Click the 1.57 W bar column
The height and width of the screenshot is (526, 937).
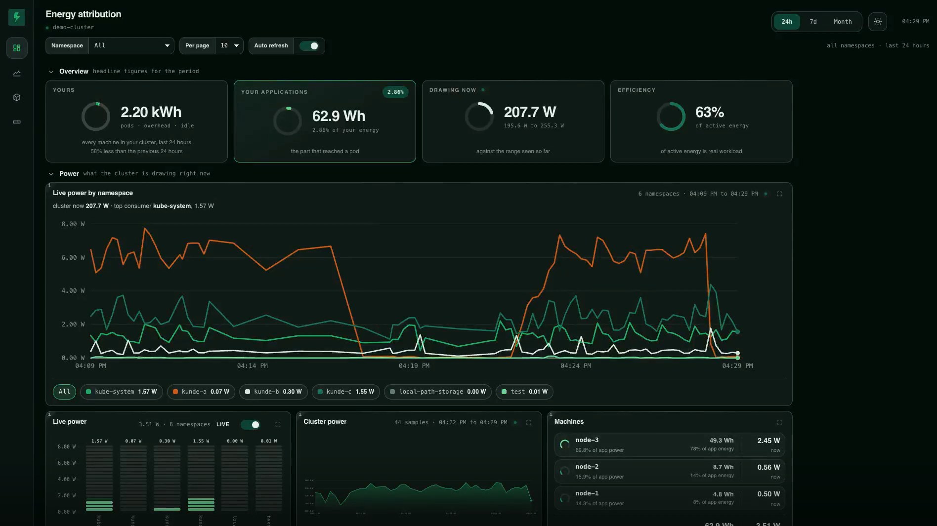point(99,478)
